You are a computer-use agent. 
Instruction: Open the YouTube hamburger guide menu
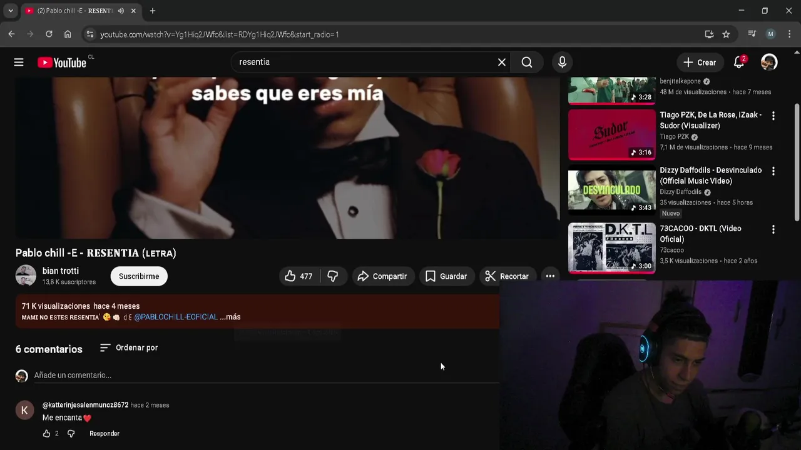click(19, 62)
